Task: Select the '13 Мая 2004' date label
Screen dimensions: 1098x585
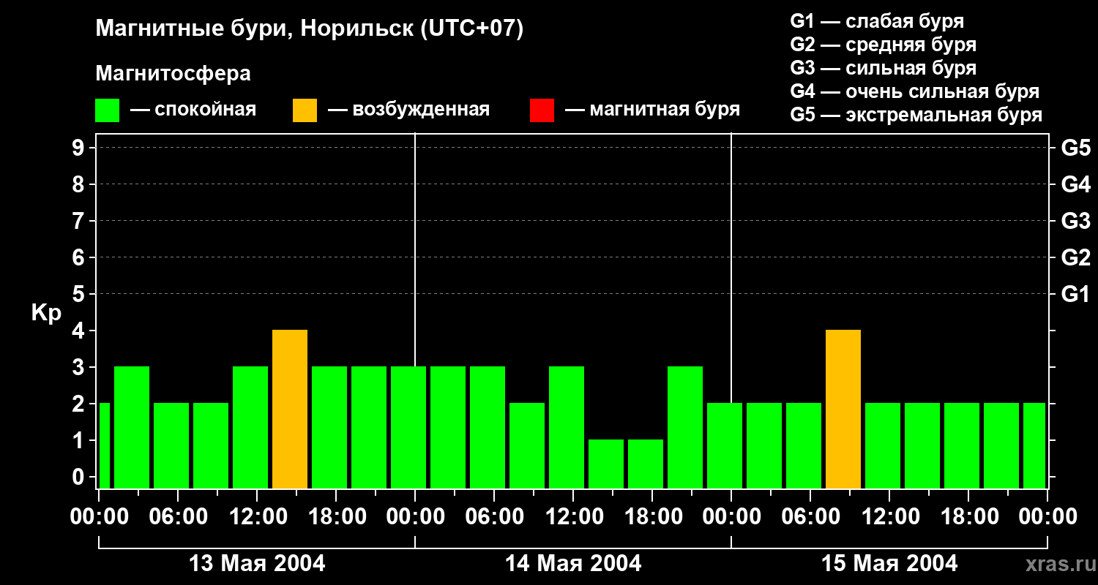Action: pos(257,563)
